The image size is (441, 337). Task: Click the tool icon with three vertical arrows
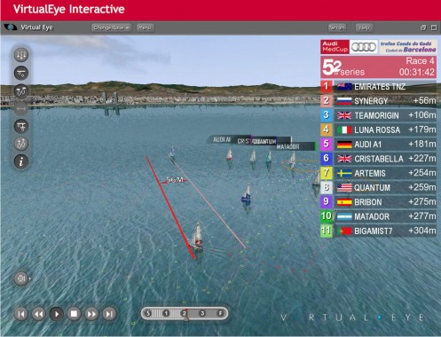(21, 55)
